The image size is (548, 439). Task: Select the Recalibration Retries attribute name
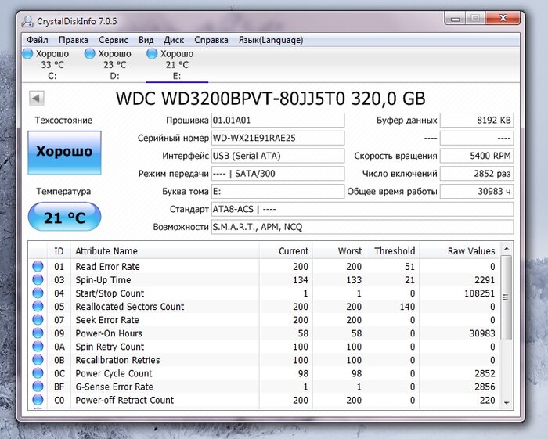tap(117, 360)
